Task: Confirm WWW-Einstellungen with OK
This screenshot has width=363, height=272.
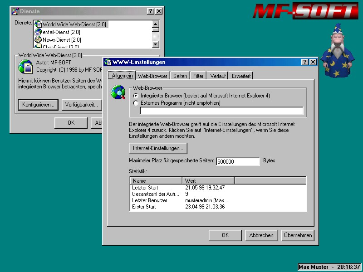Action: click(x=225, y=235)
